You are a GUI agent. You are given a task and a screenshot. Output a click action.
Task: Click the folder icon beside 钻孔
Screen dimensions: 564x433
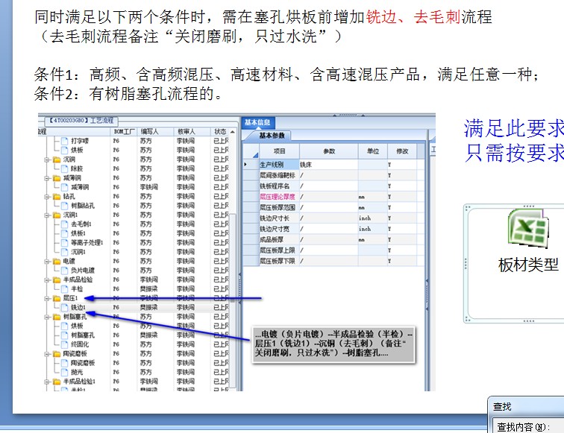[57, 197]
